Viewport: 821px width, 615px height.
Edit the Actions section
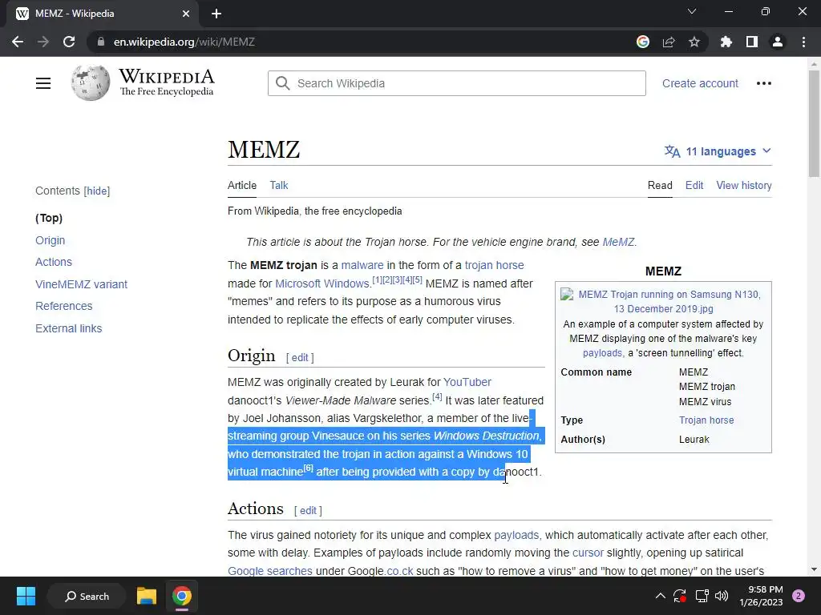pyautogui.click(x=308, y=510)
